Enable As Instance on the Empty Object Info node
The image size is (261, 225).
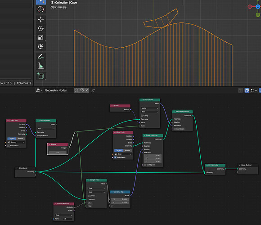click(x=8, y=146)
